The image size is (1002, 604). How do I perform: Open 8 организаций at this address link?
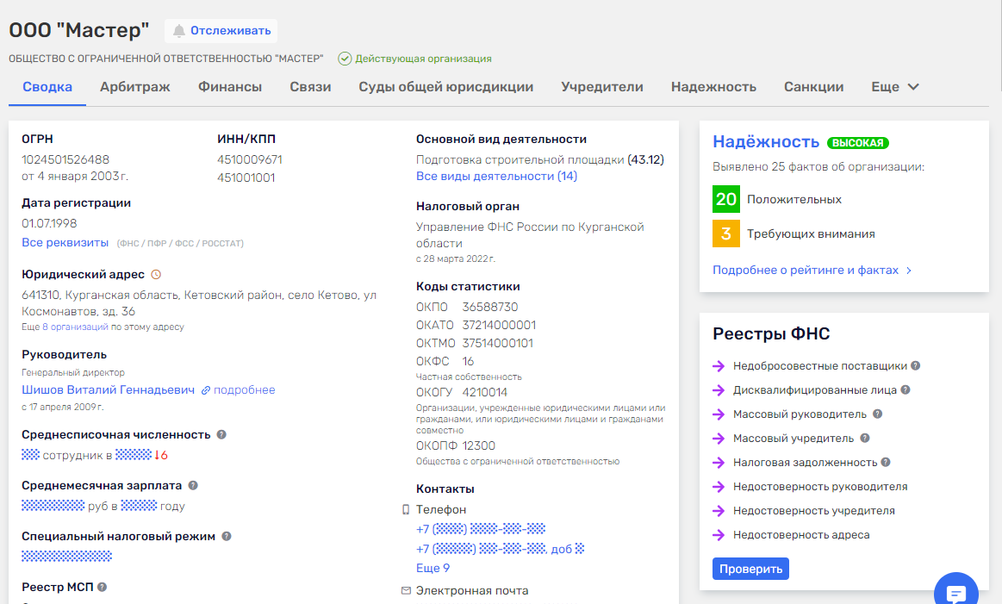(76, 327)
